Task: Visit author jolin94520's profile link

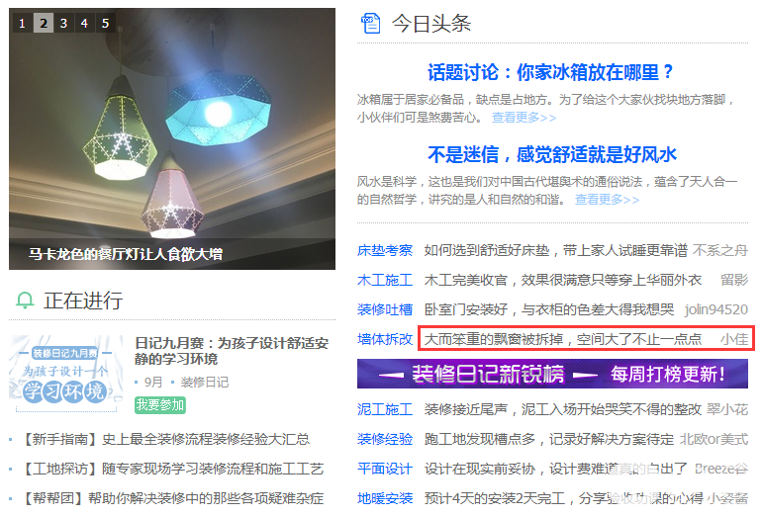Action: 716,309
